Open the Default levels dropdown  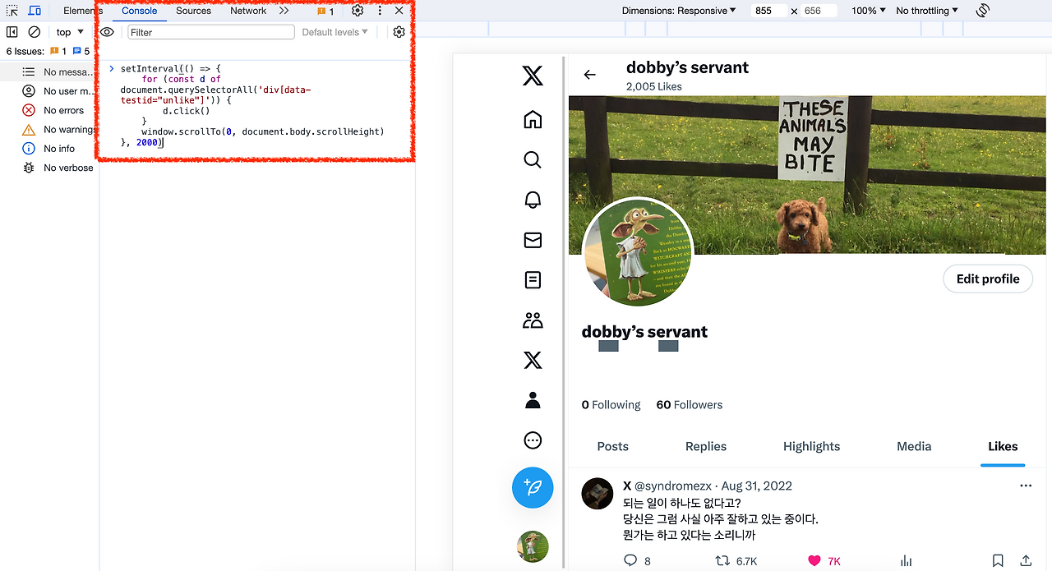pos(332,31)
